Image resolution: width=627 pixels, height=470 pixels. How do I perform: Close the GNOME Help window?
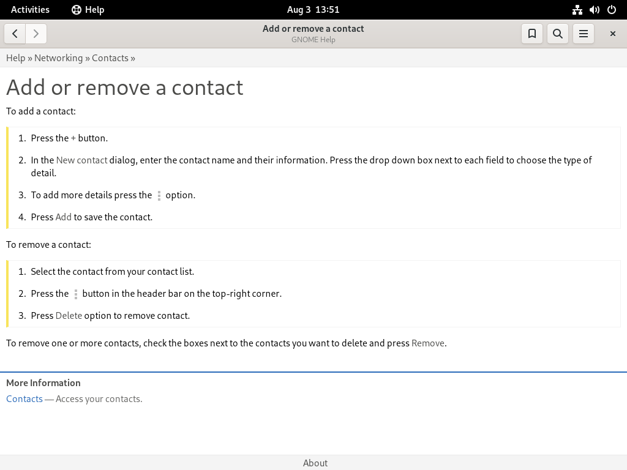pyautogui.click(x=612, y=34)
